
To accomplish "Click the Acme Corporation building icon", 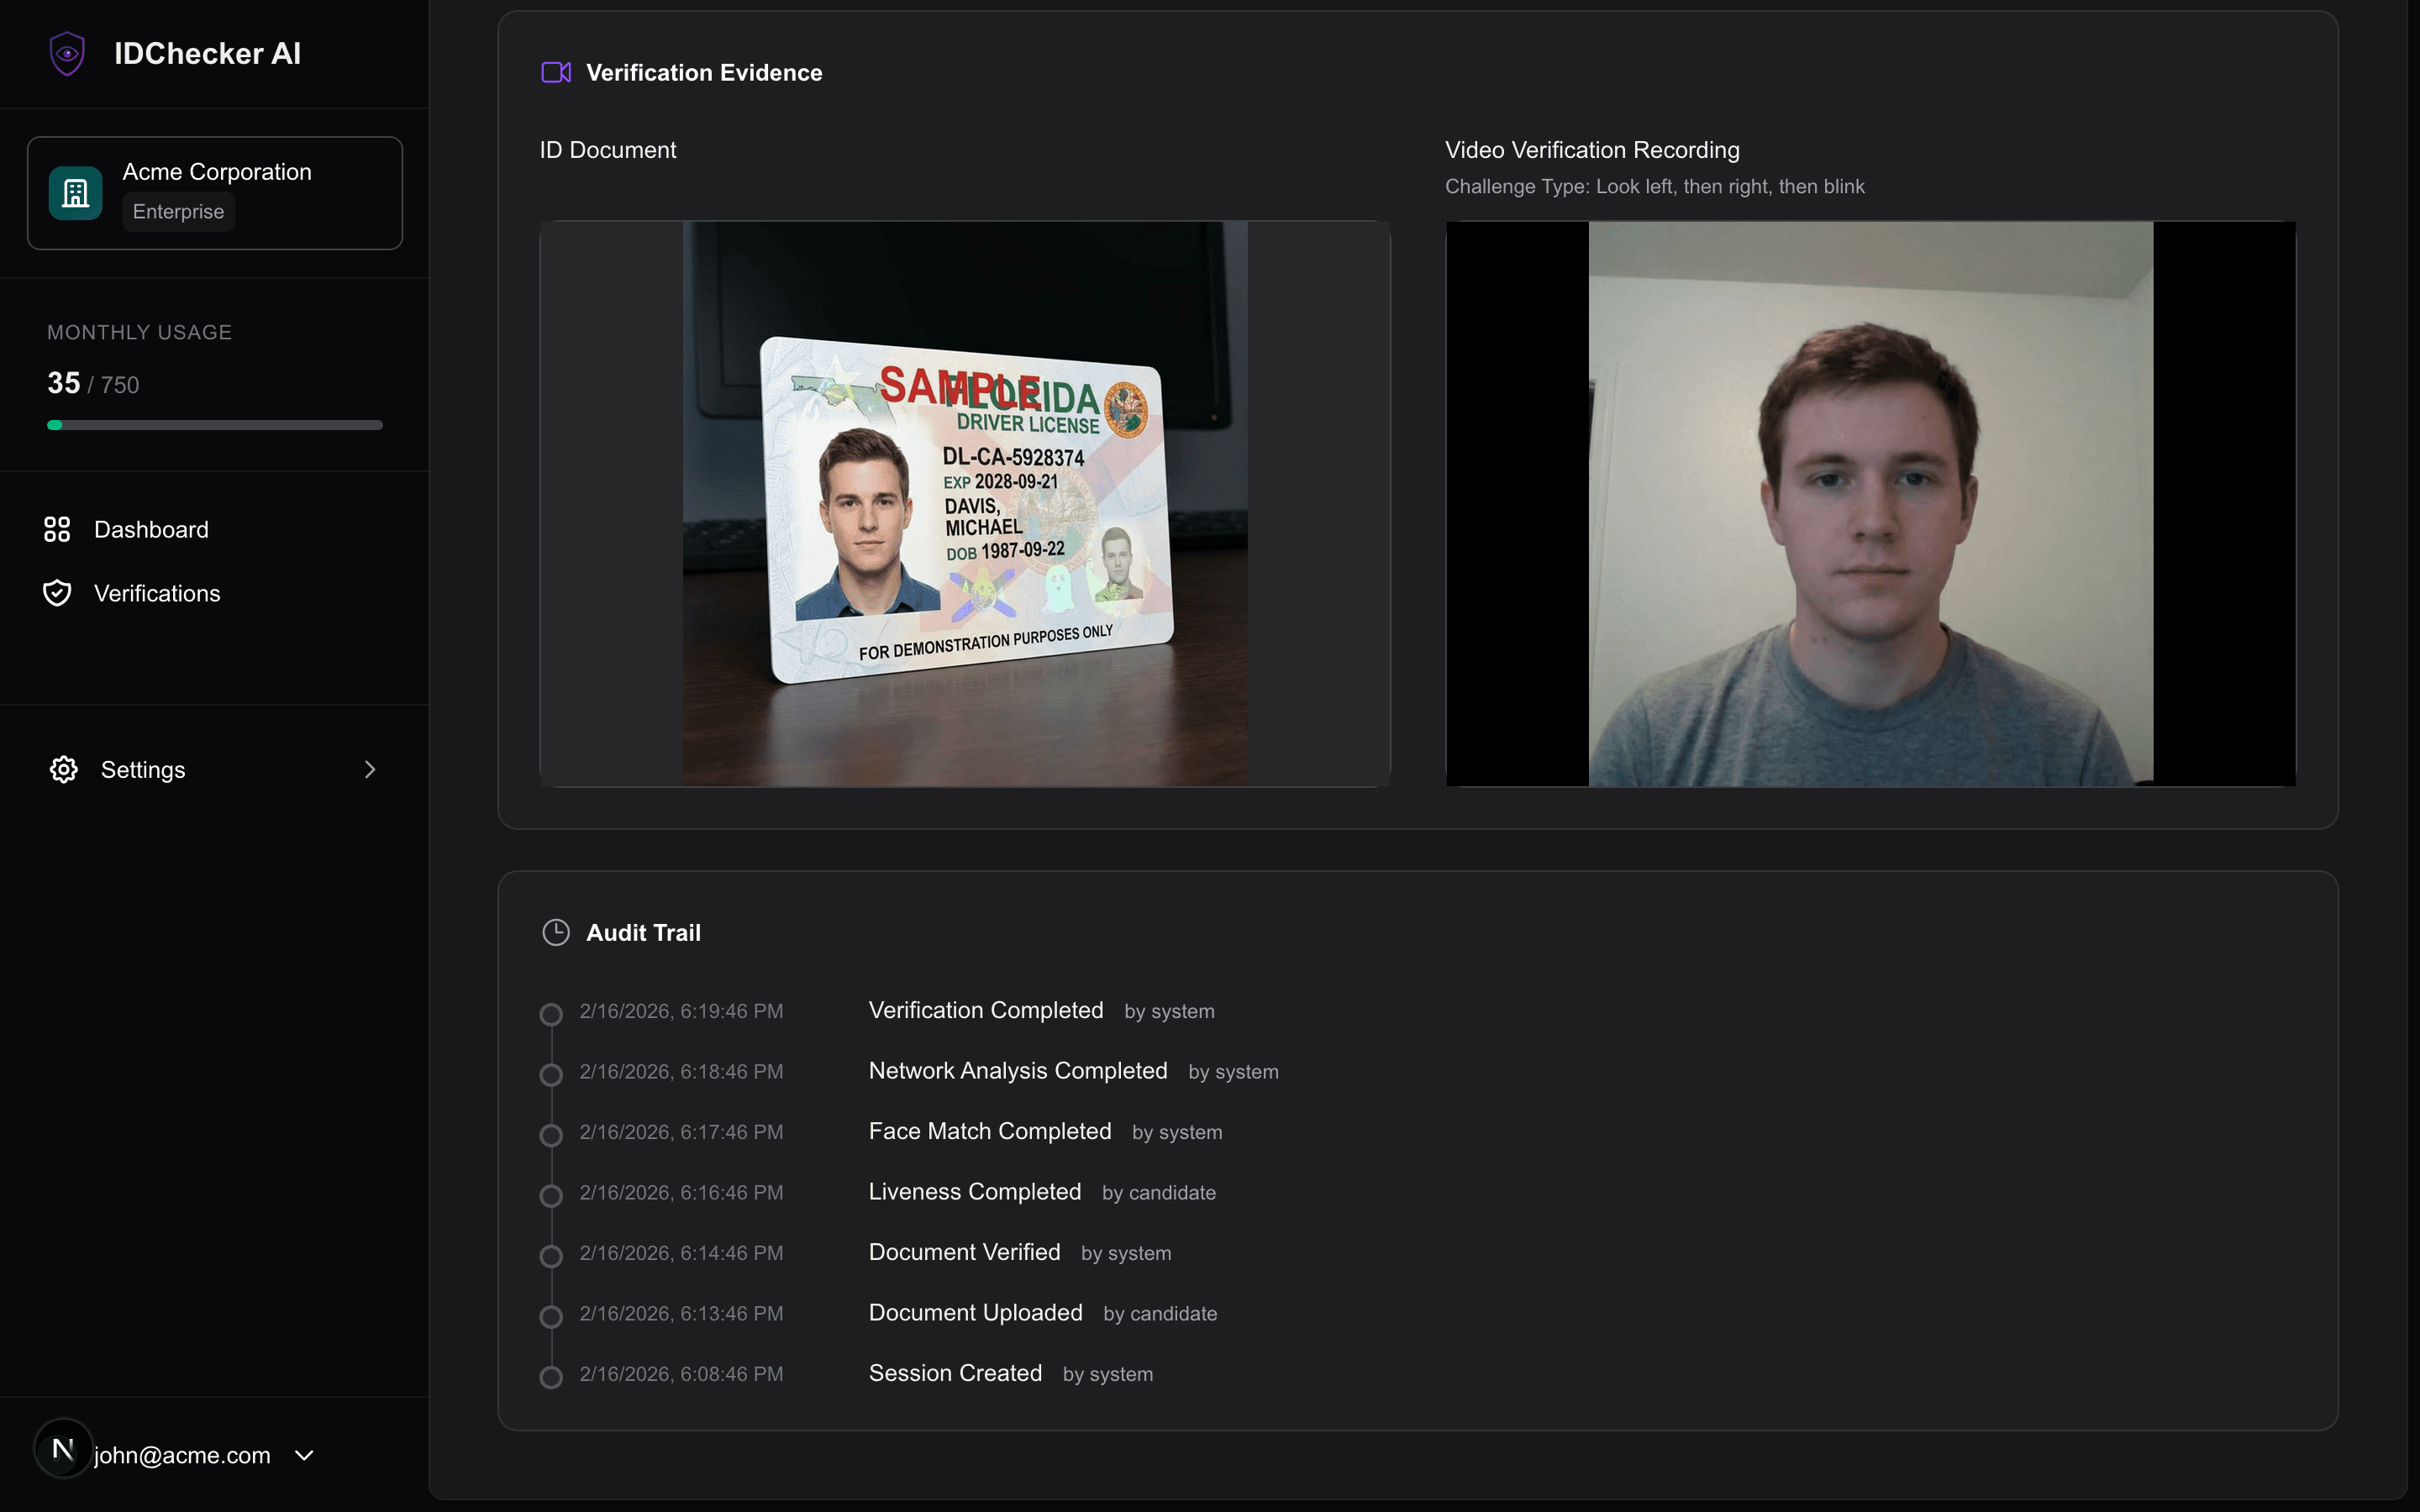I will [x=75, y=192].
